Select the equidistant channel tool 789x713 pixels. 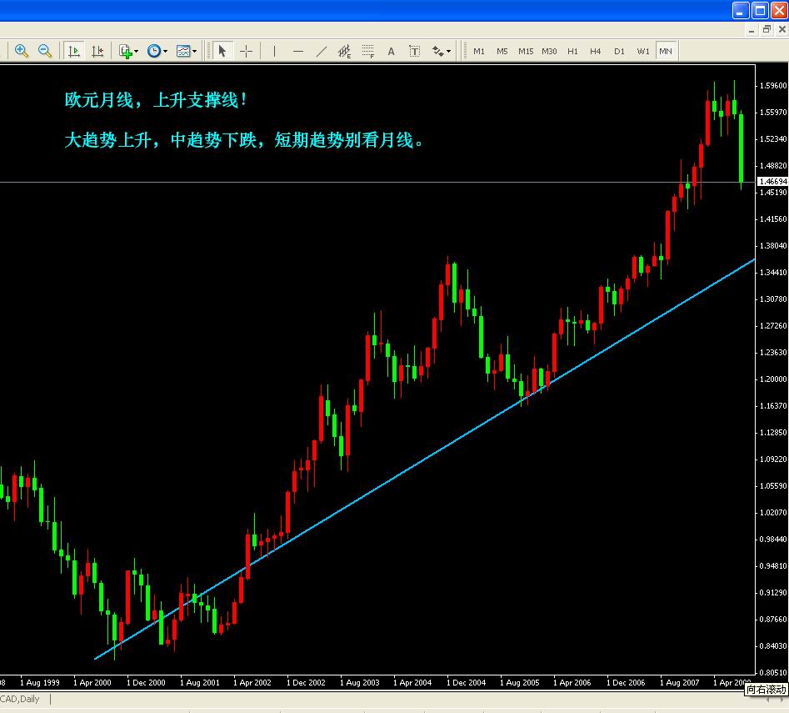coord(344,51)
